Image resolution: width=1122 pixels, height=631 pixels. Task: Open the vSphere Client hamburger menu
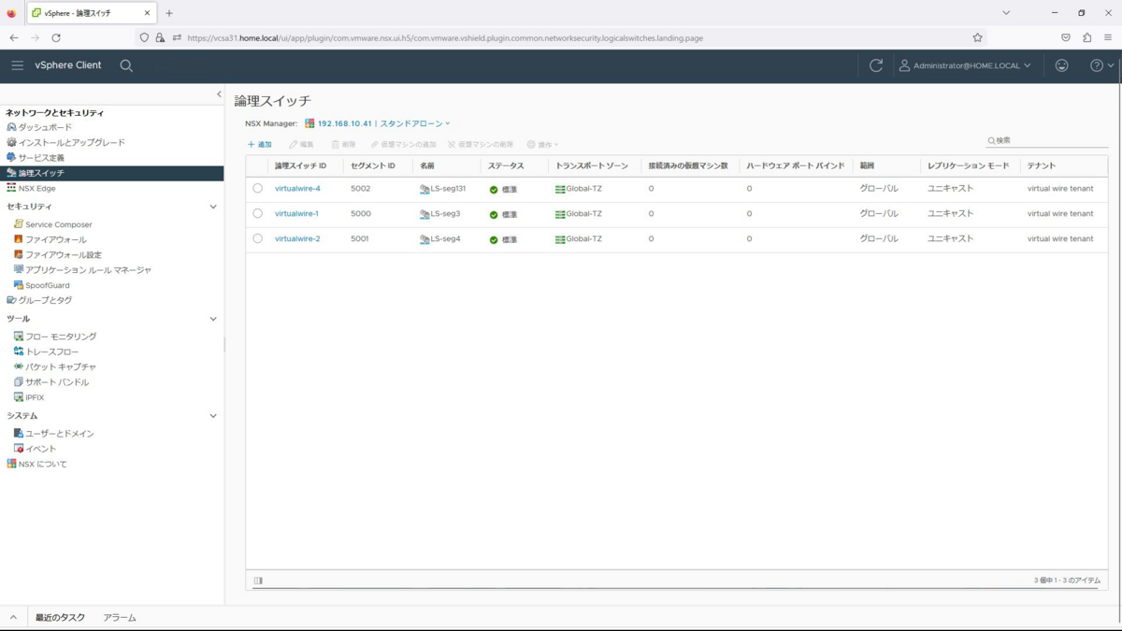pyautogui.click(x=17, y=65)
